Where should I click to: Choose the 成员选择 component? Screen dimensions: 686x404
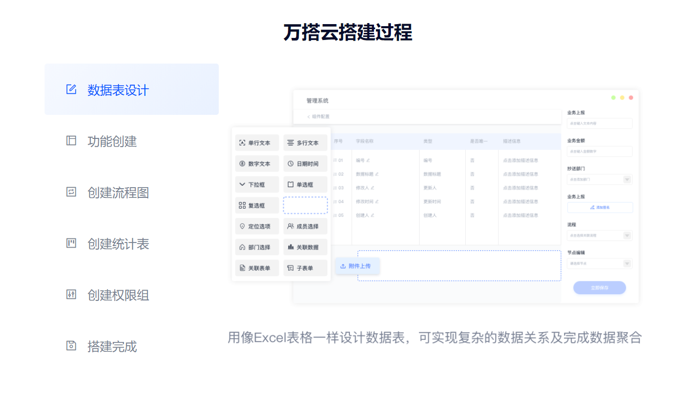pos(305,226)
